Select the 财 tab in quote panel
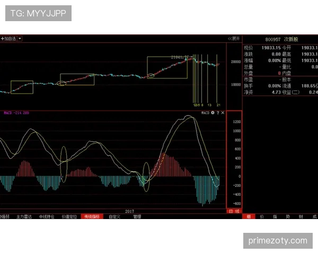Image resolution: width=318 pixels, height=254 pixels. [x=301, y=216]
